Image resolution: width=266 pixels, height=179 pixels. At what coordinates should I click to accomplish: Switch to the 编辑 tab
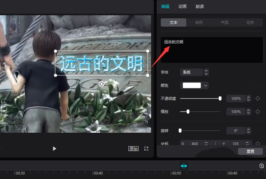(165, 7)
